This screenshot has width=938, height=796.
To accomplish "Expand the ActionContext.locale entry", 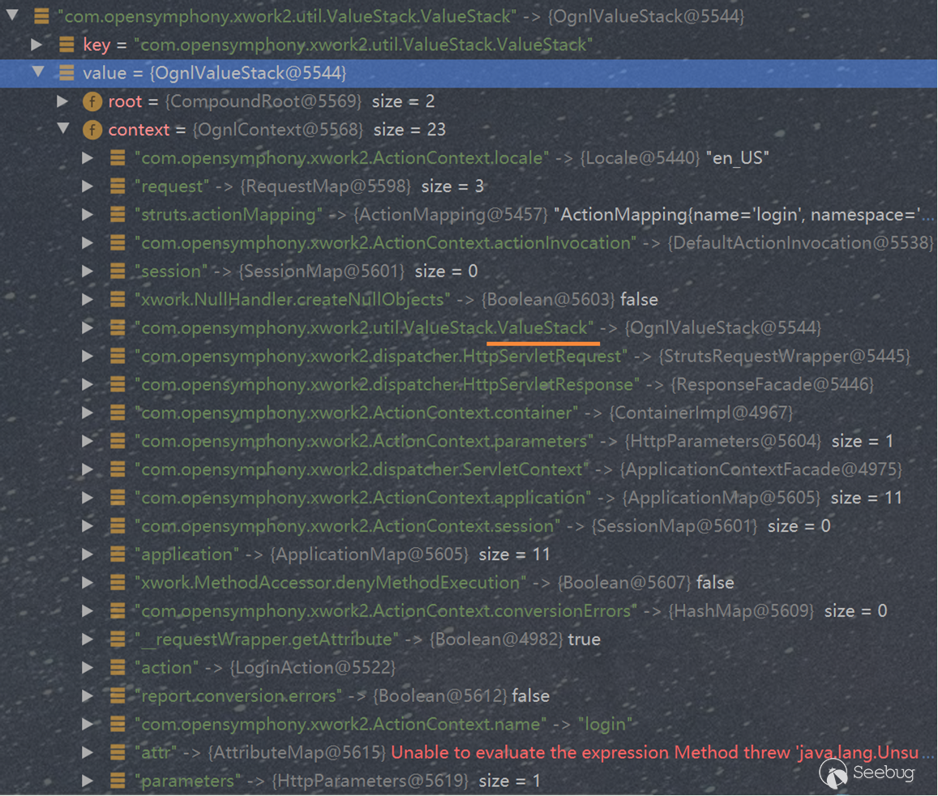I will click(x=88, y=158).
